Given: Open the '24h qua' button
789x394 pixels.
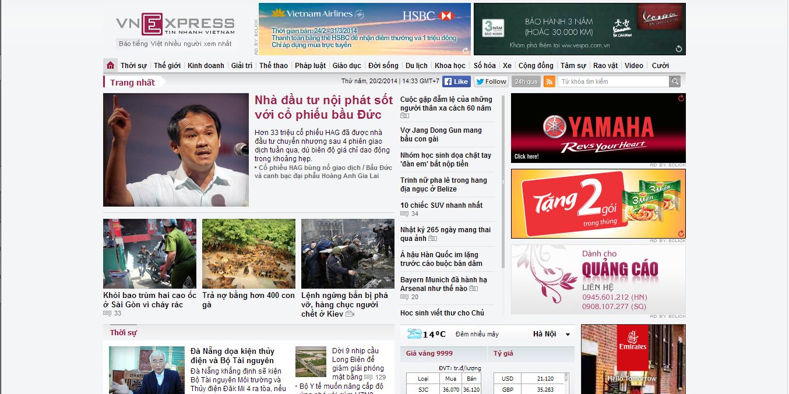Looking at the screenshot, I should 526,81.
